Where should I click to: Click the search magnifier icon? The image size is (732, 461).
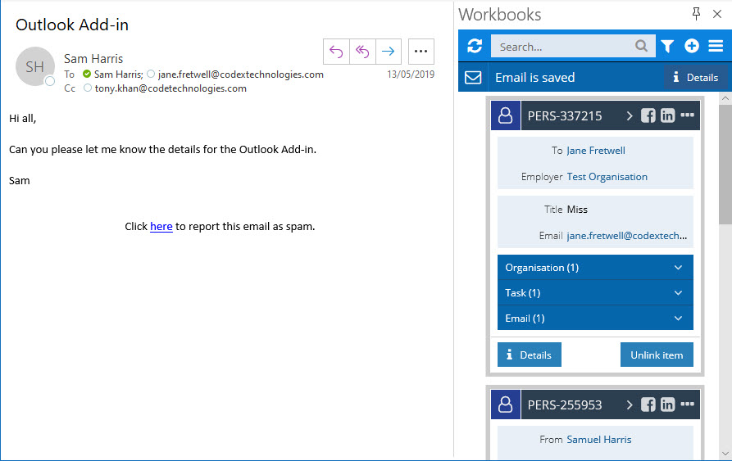(x=642, y=46)
